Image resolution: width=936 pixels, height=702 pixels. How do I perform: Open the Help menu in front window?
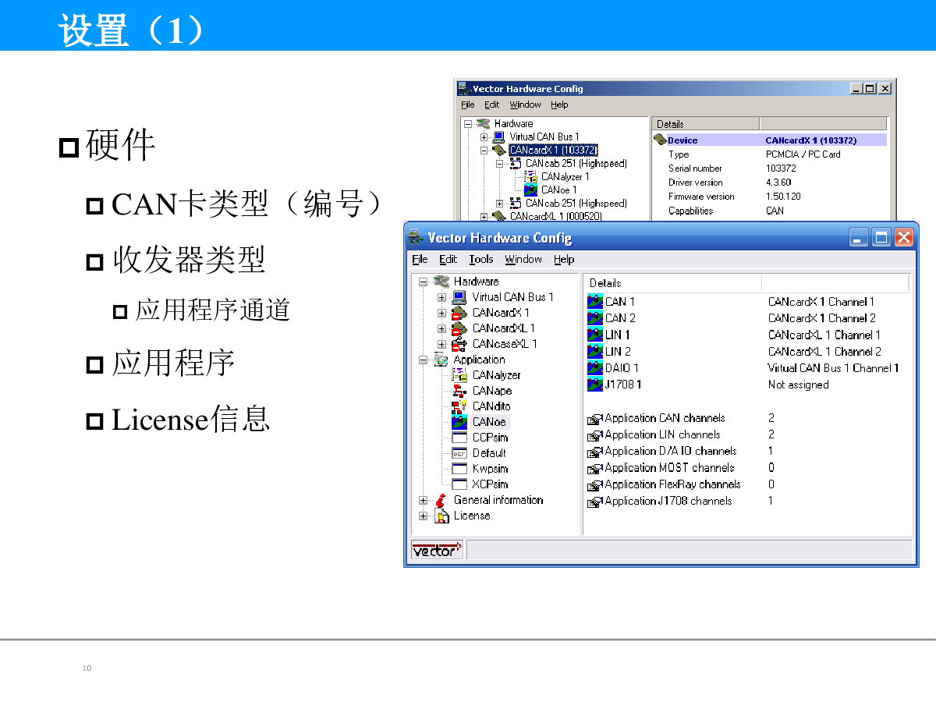point(564,260)
